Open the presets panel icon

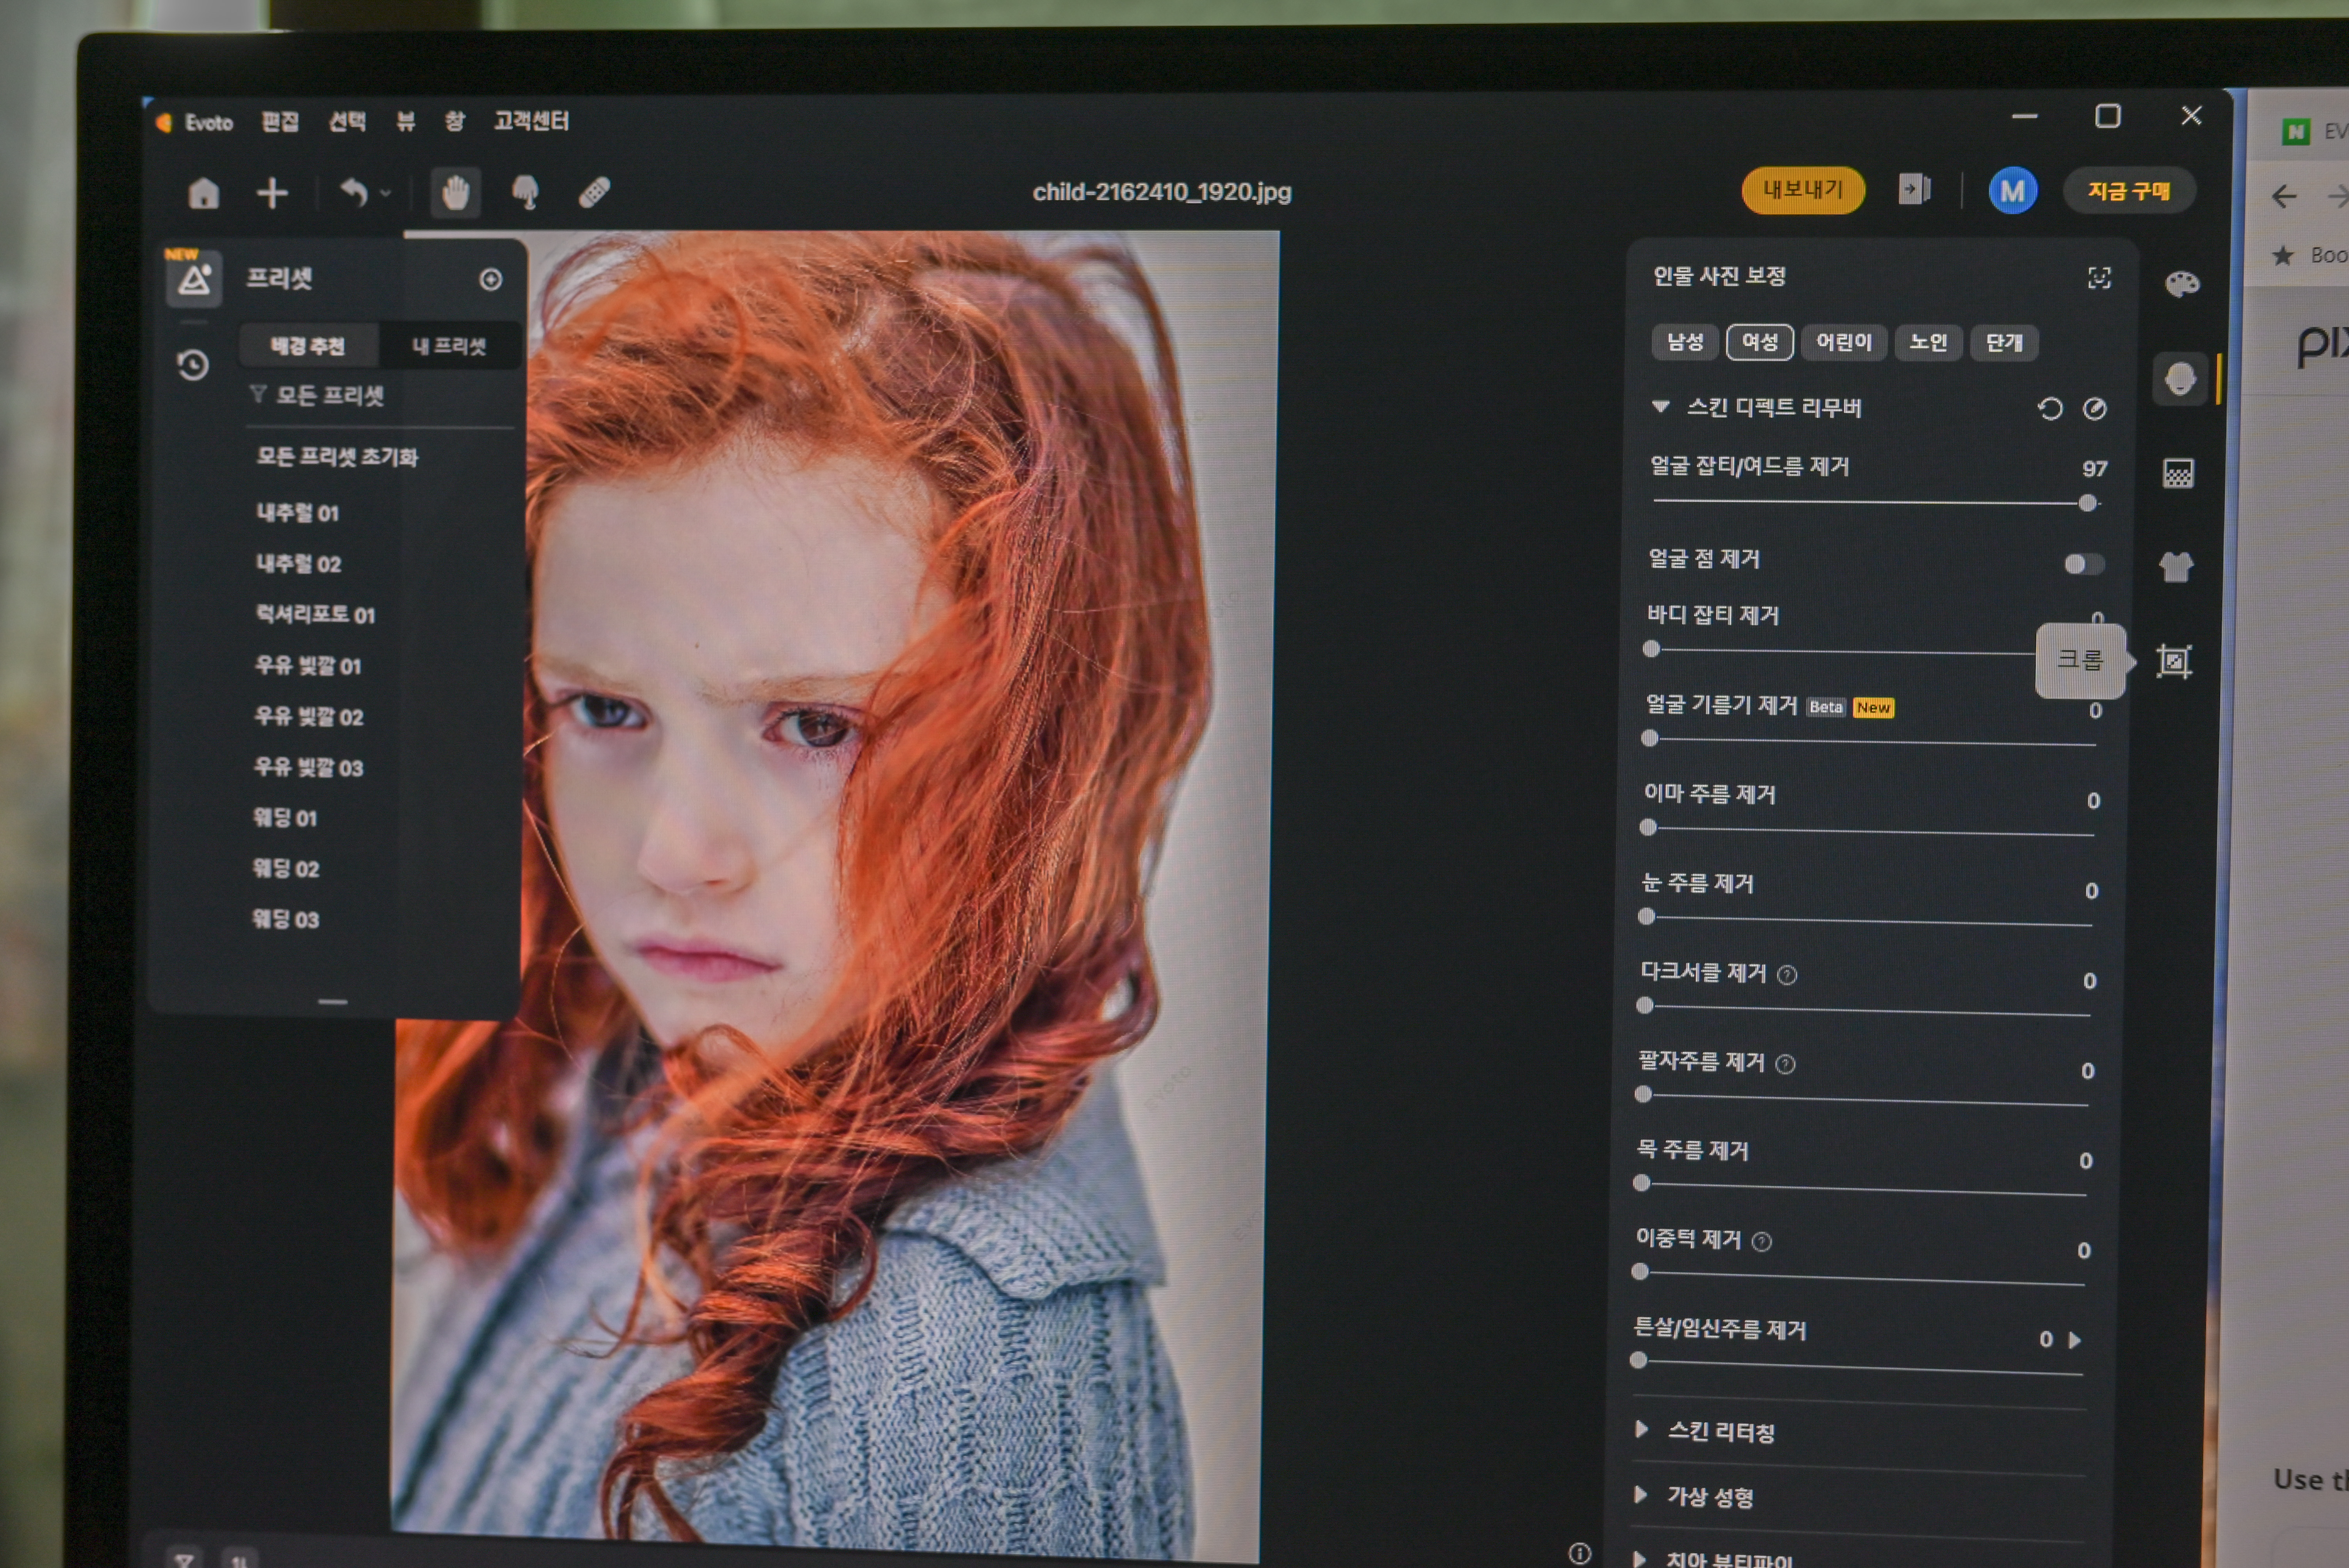click(194, 279)
